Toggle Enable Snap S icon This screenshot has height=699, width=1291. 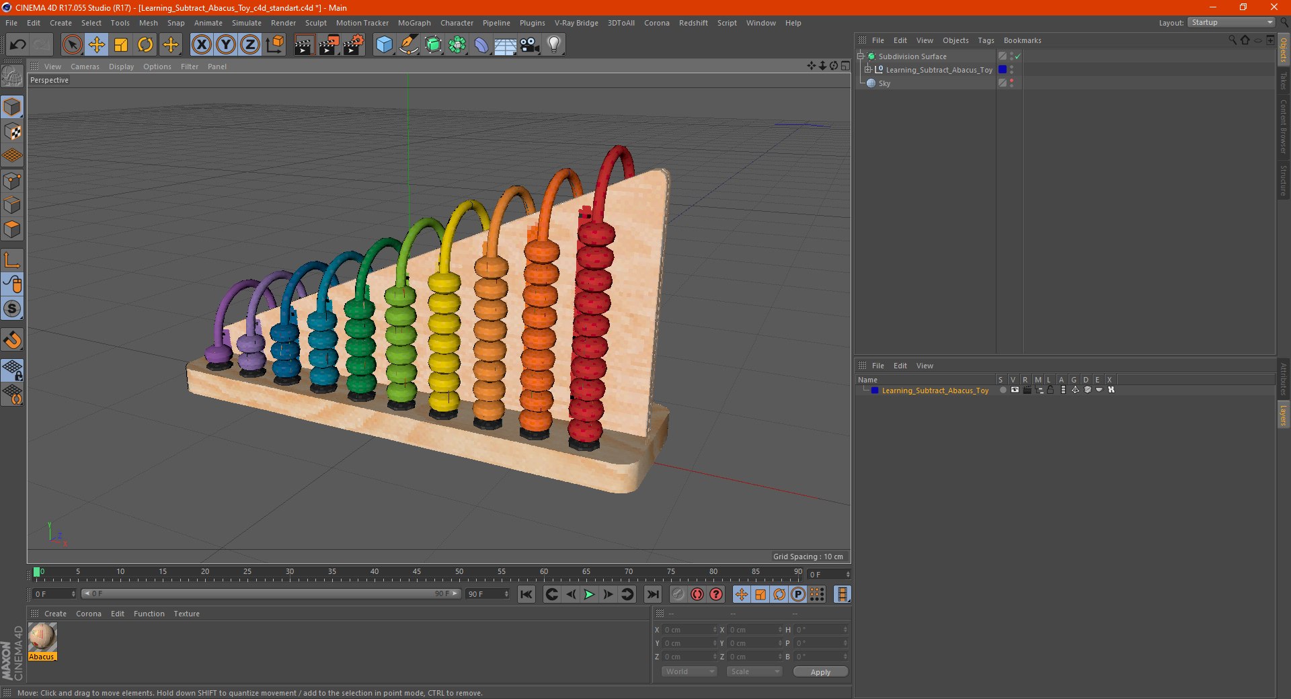12,309
